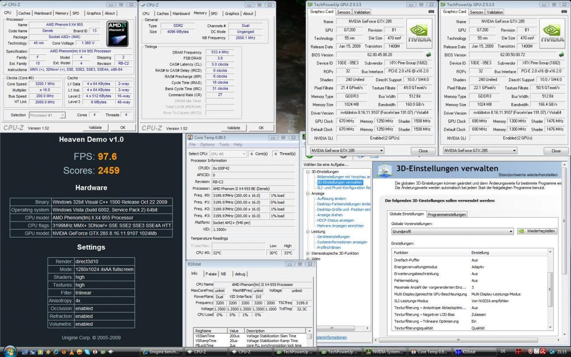Click Validate in the left CPU-Z window
The width and height of the screenshot is (571, 357).
click(x=95, y=128)
